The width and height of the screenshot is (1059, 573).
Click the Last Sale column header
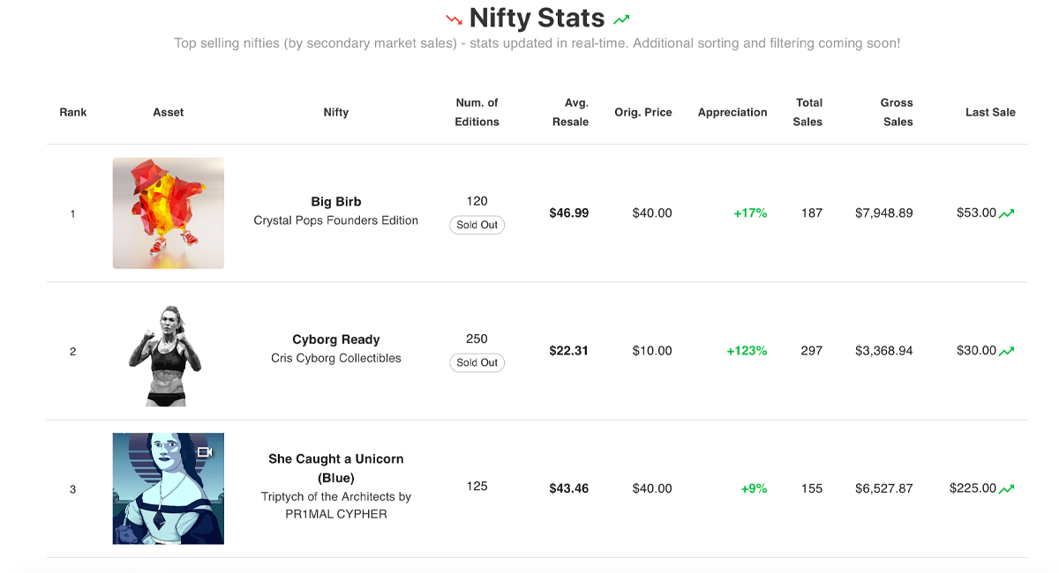990,113
